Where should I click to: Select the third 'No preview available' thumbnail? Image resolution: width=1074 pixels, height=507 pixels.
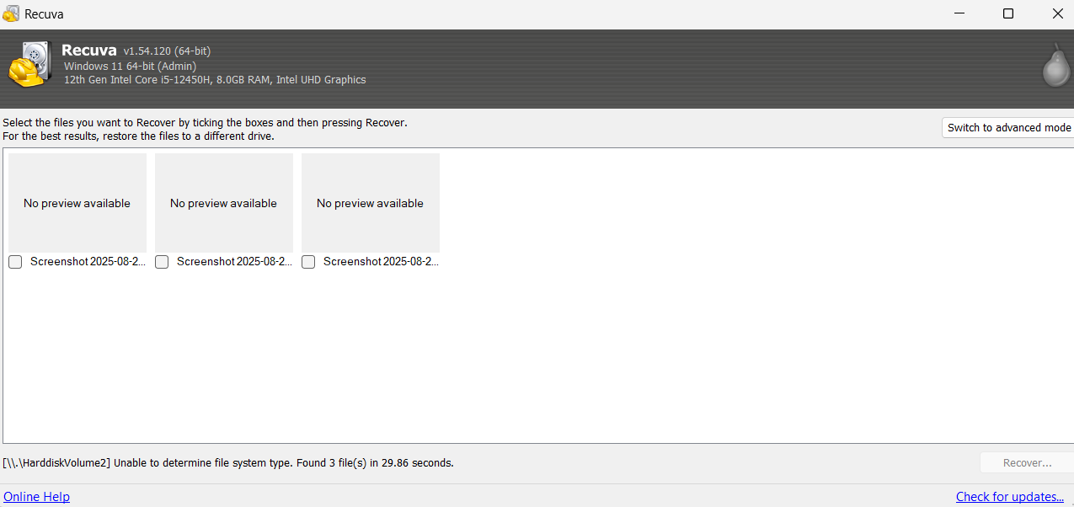click(x=371, y=202)
